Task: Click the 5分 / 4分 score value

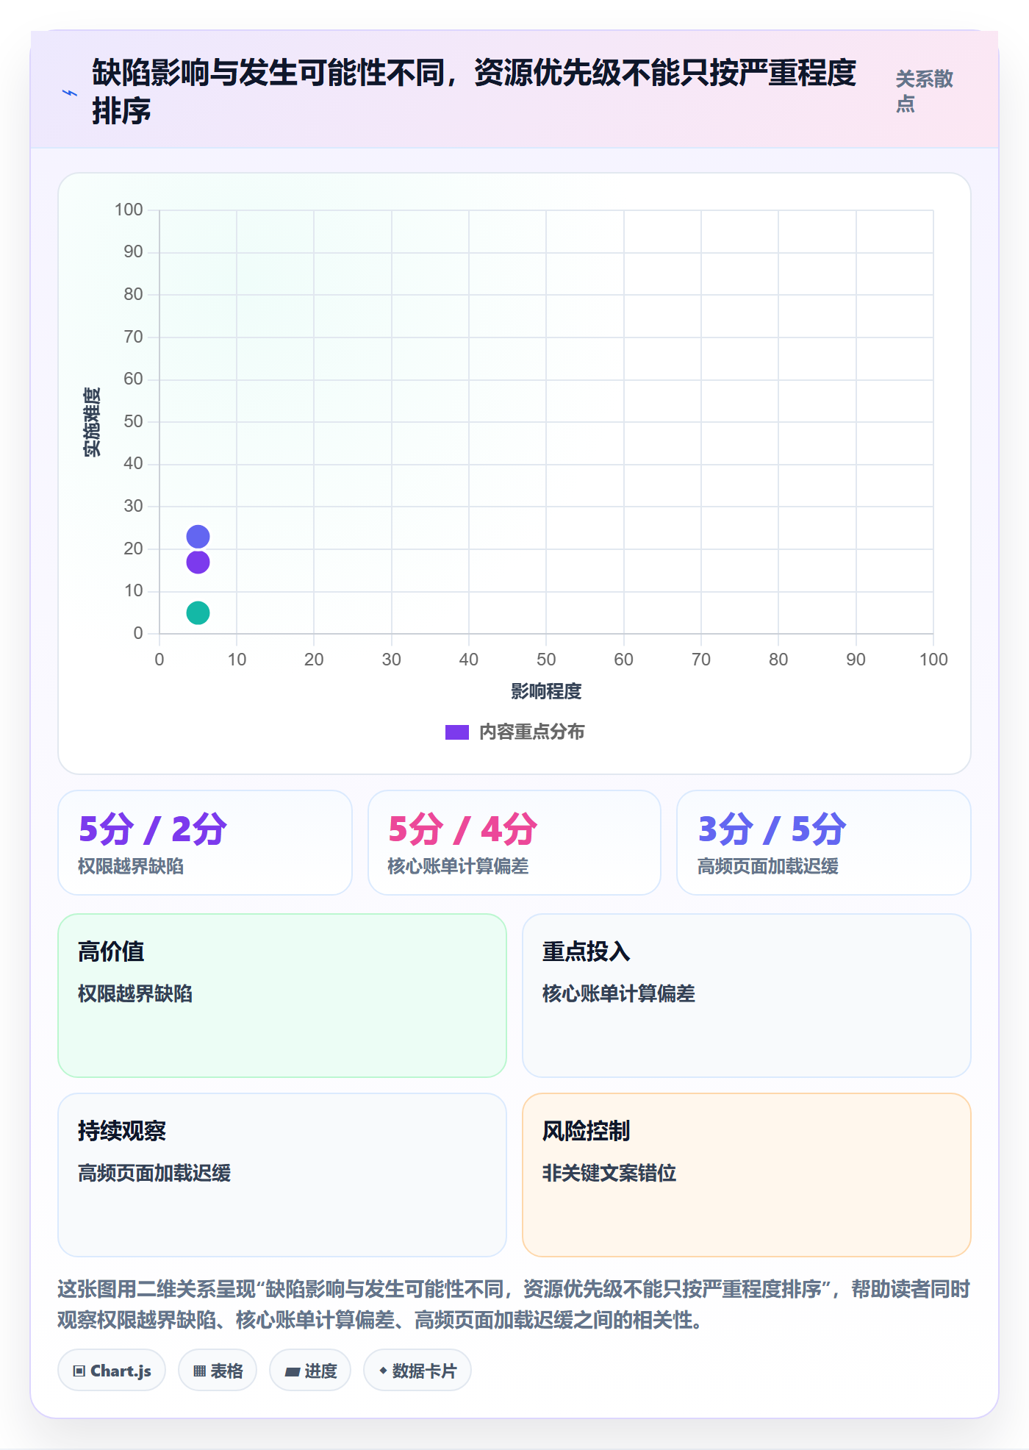Action: pyautogui.click(x=462, y=829)
